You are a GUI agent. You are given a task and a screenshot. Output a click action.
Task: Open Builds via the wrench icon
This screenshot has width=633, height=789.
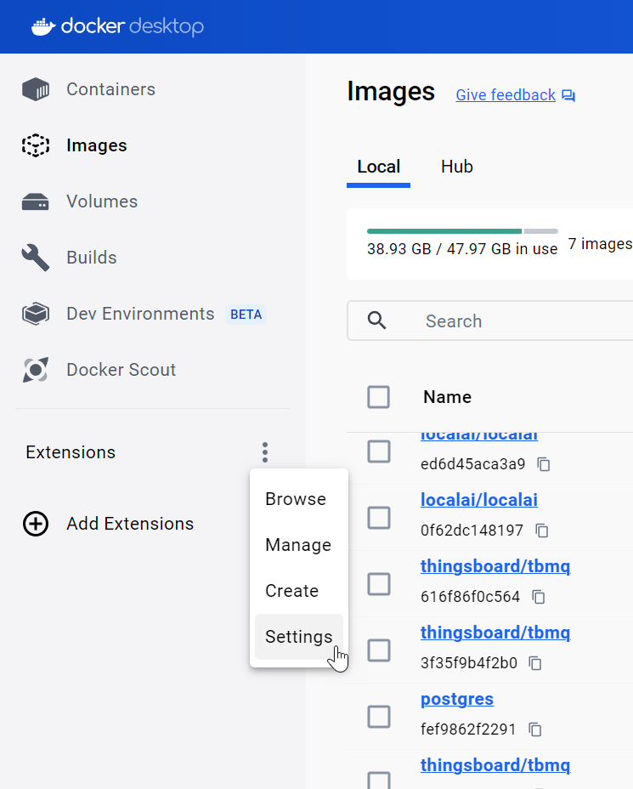click(x=36, y=258)
